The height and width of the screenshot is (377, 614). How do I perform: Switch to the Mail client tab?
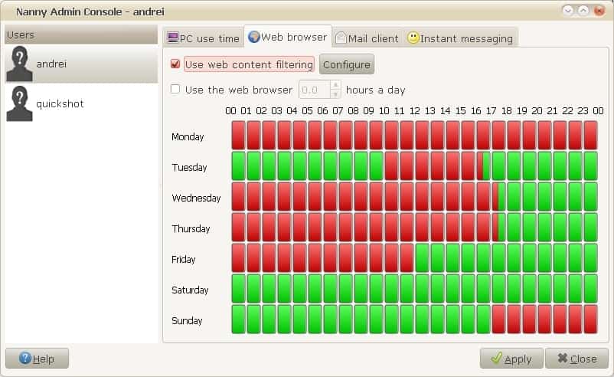click(x=367, y=38)
